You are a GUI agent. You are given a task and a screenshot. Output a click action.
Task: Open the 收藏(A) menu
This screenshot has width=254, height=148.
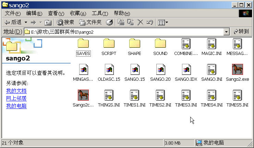[78, 13]
